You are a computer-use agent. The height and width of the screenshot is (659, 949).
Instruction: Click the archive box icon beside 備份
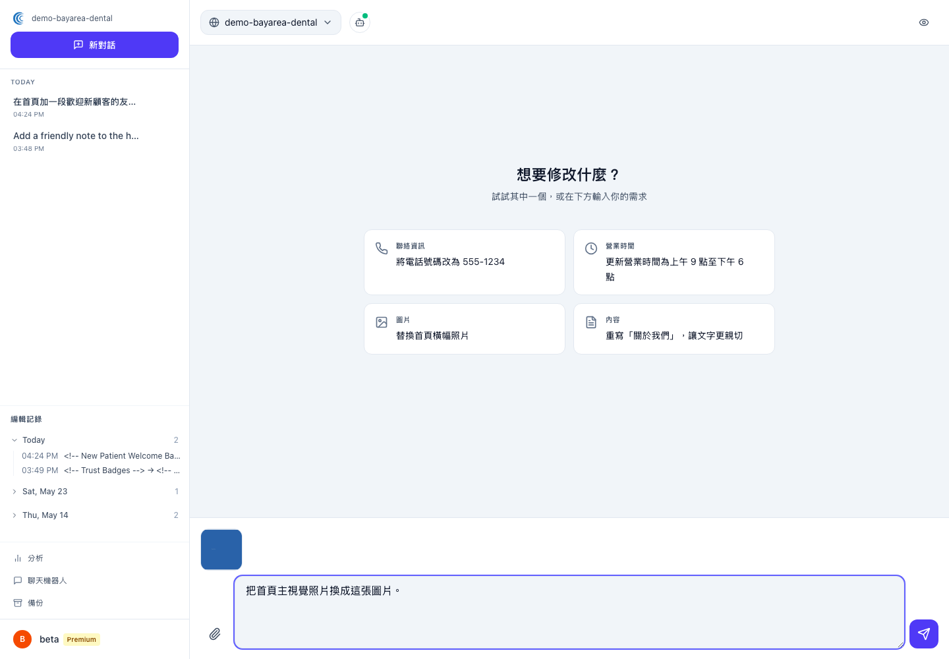[18, 603]
